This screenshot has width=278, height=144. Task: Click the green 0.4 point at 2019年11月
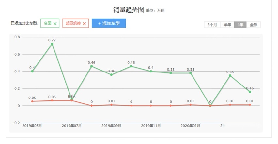pyautogui.click(x=151, y=71)
